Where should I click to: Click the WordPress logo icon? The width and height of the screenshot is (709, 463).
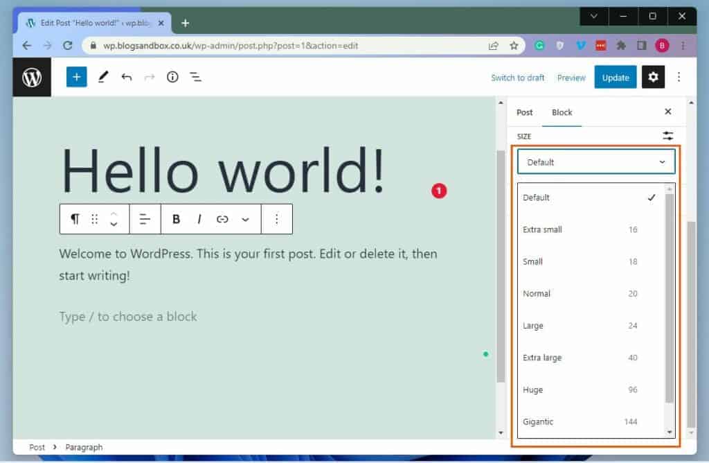click(x=32, y=77)
